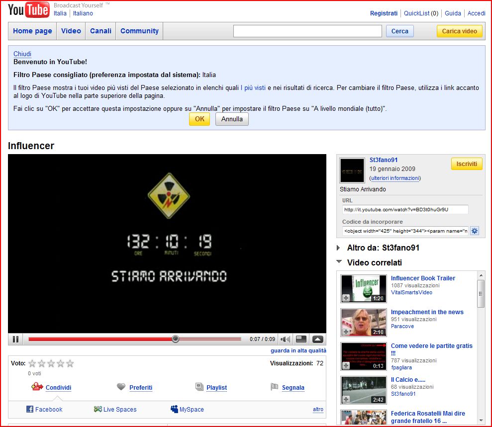Switch video player size mode
Screen dimensions: 492x427
click(x=301, y=339)
